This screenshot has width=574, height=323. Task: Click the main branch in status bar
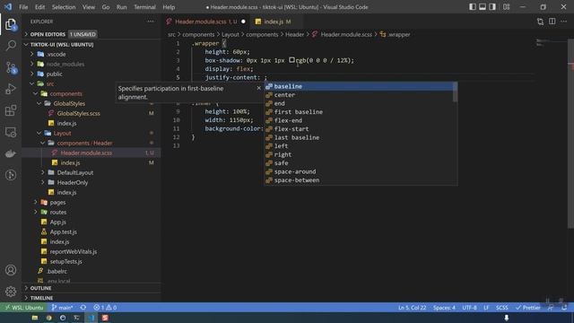pyautogui.click(x=62, y=308)
